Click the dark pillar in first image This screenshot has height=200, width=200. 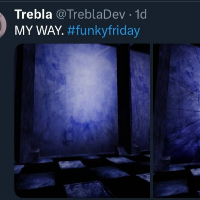[124, 98]
